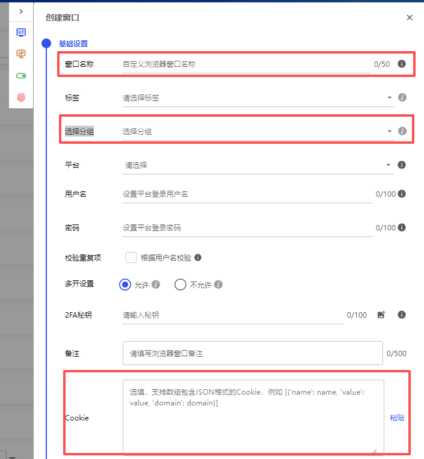Image resolution: width=424 pixels, height=459 pixels.
Task: Click the orange IP monitor icon
Action: pos(21,54)
